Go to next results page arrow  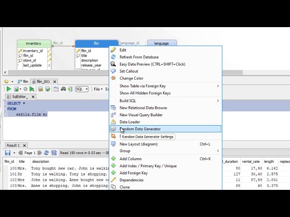click(x=39, y=153)
